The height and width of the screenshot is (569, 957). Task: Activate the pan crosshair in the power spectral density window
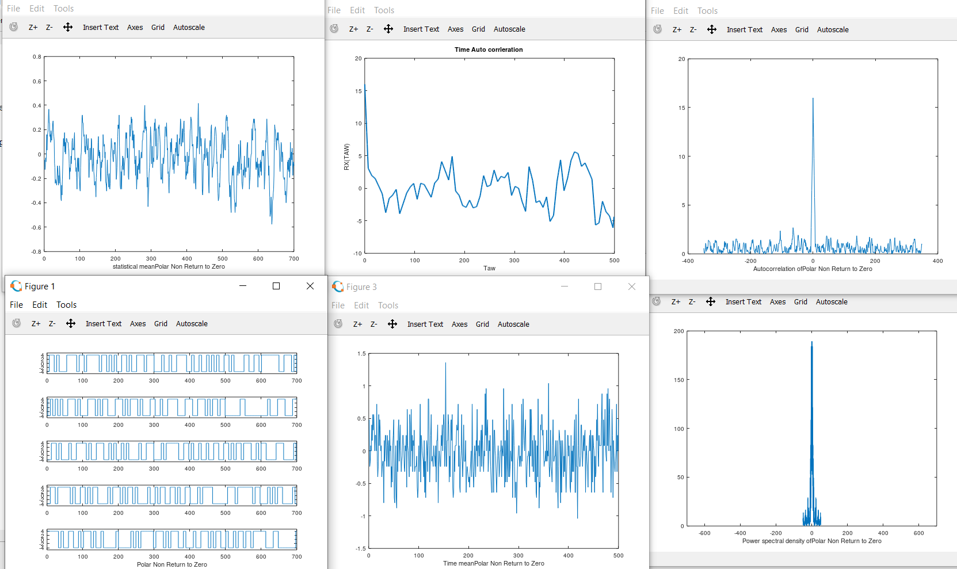711,301
